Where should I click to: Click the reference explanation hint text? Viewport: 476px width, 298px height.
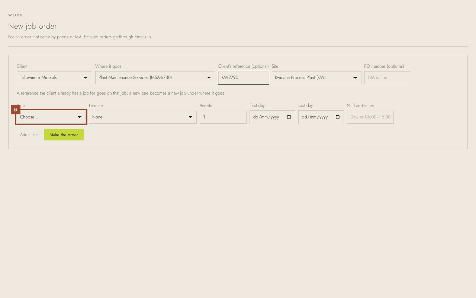[x=121, y=93]
